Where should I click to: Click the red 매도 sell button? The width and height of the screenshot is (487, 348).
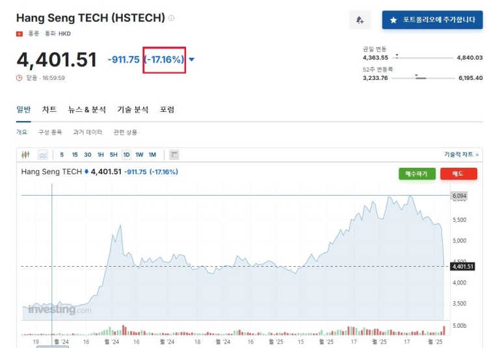(x=459, y=174)
